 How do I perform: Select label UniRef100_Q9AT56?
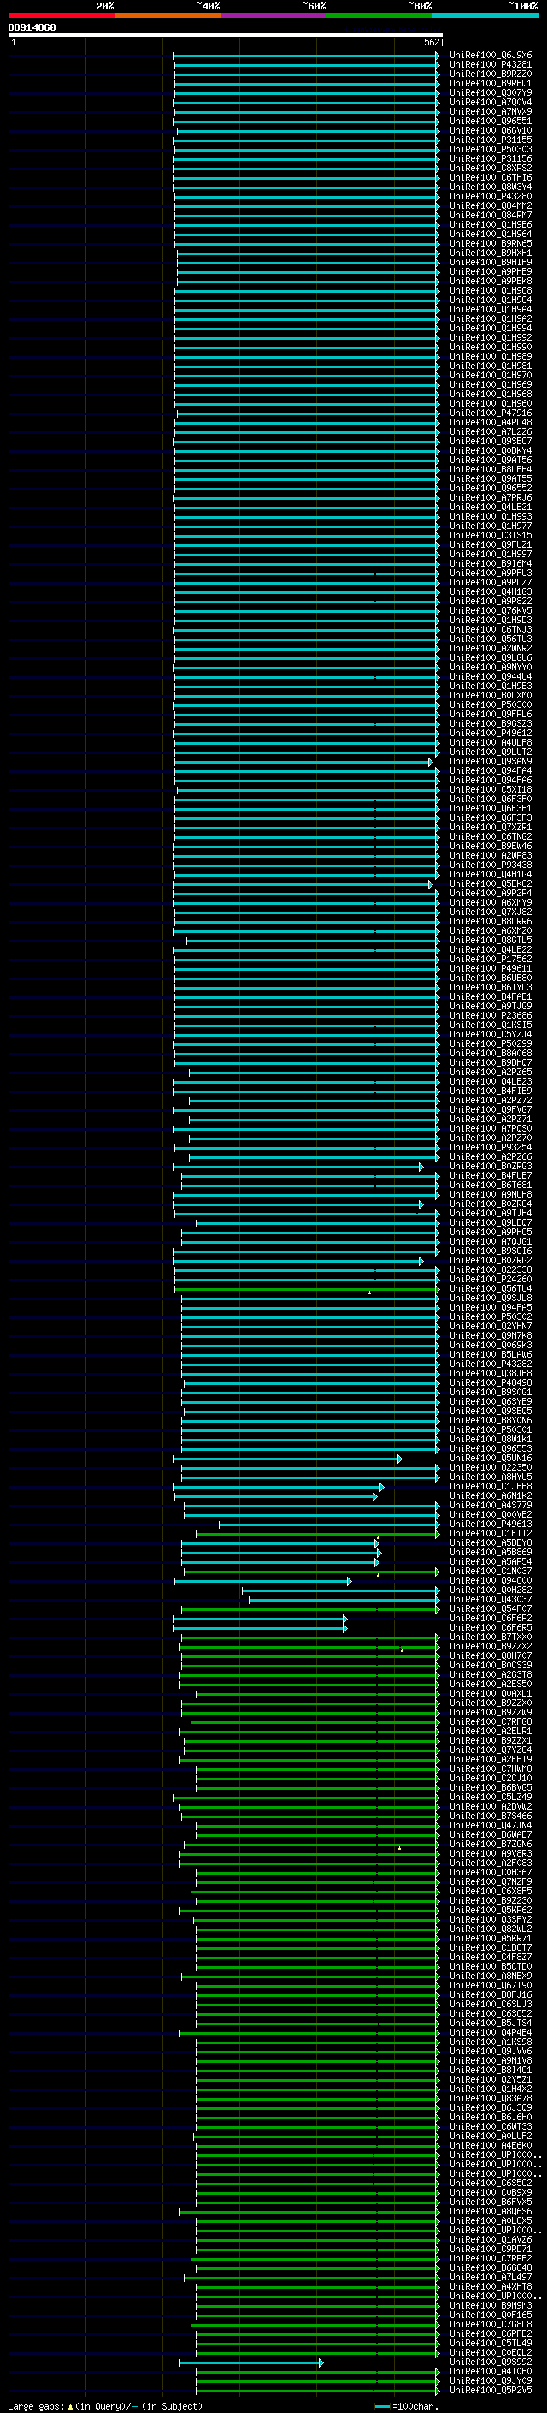(491, 460)
